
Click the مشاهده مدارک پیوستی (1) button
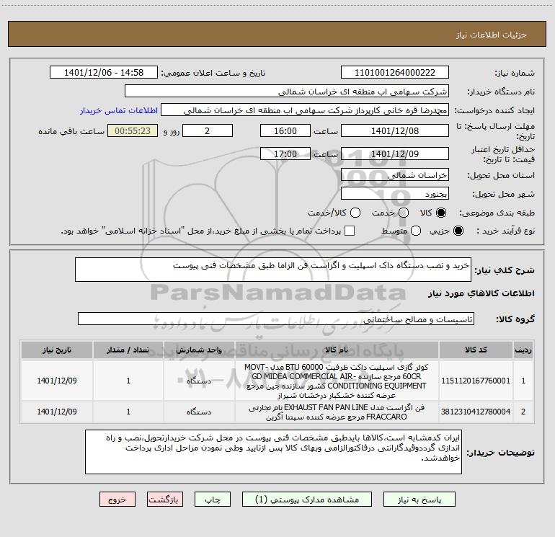[307, 499]
